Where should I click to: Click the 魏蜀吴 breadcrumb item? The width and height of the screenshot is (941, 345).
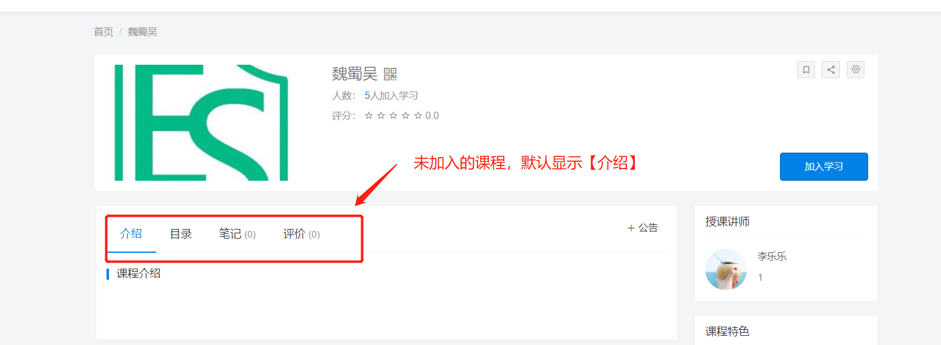143,32
